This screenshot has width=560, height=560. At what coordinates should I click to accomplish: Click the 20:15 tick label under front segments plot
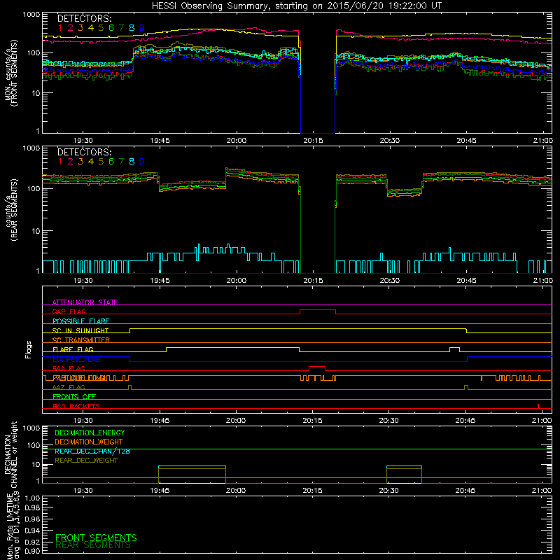point(313,141)
